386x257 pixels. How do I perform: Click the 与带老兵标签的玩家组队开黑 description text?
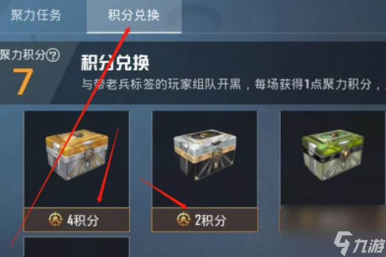click(x=161, y=85)
